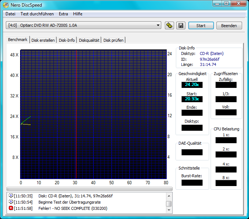The height and width of the screenshot is (219, 249).
Task: Click the Start speed value 20.93x
Action: pos(192,99)
